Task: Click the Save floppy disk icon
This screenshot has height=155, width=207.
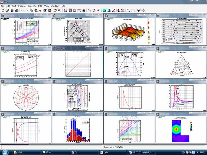Action: tap(12, 10)
